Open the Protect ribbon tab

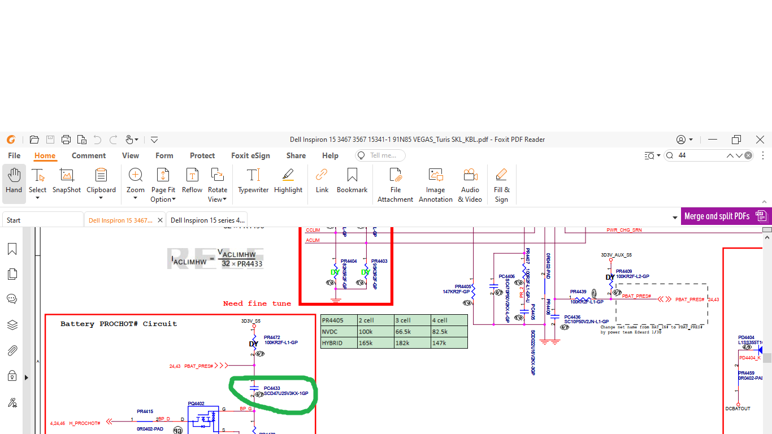[x=202, y=155]
